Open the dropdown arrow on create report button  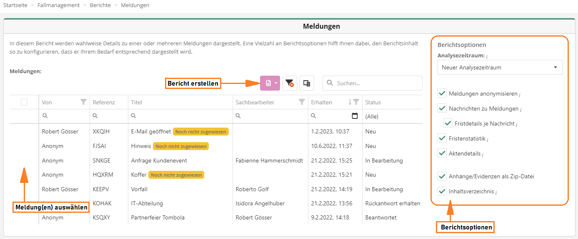275,83
